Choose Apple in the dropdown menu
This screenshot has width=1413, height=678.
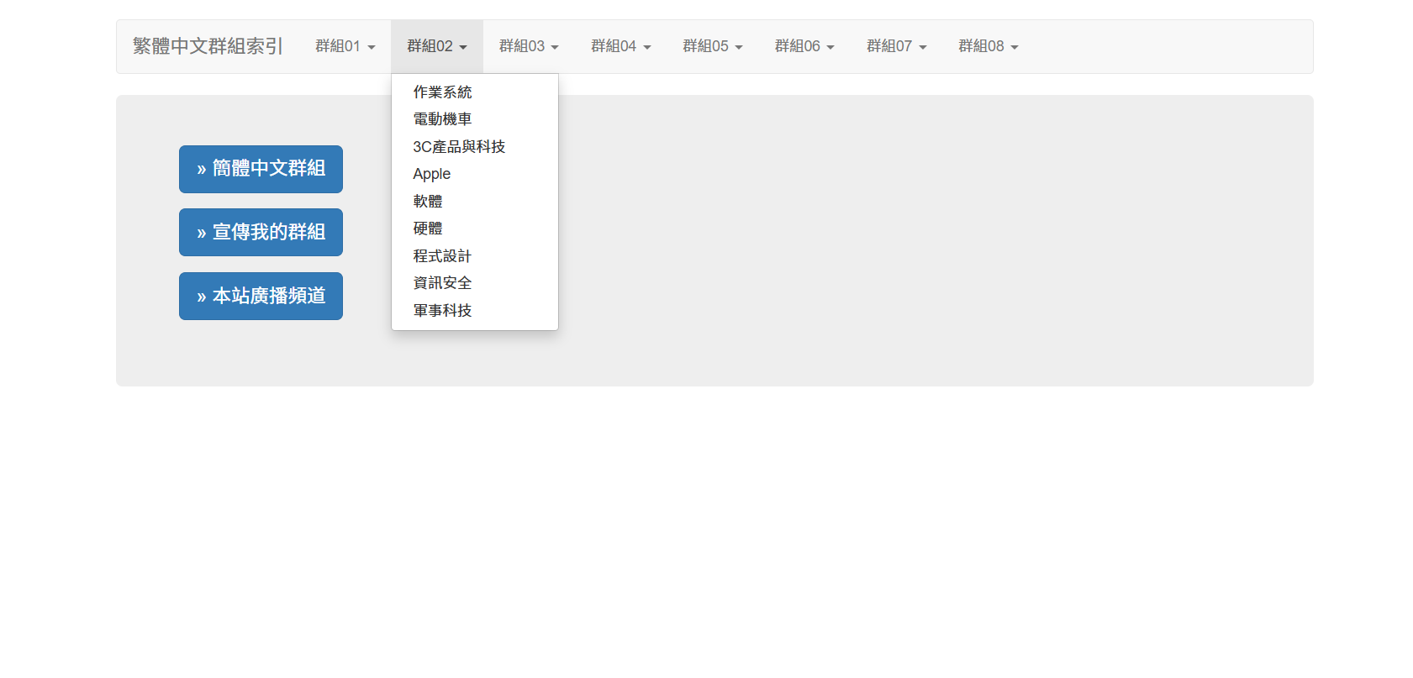pyautogui.click(x=475, y=174)
